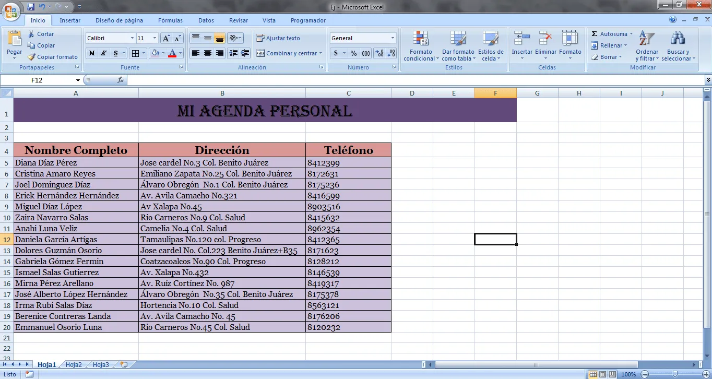Open the borders dropdown arrow
The image size is (712, 379).
pos(144,53)
